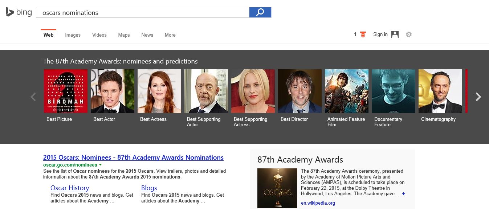Open the settings gear icon
This screenshot has height=209, width=489.
point(409,34)
